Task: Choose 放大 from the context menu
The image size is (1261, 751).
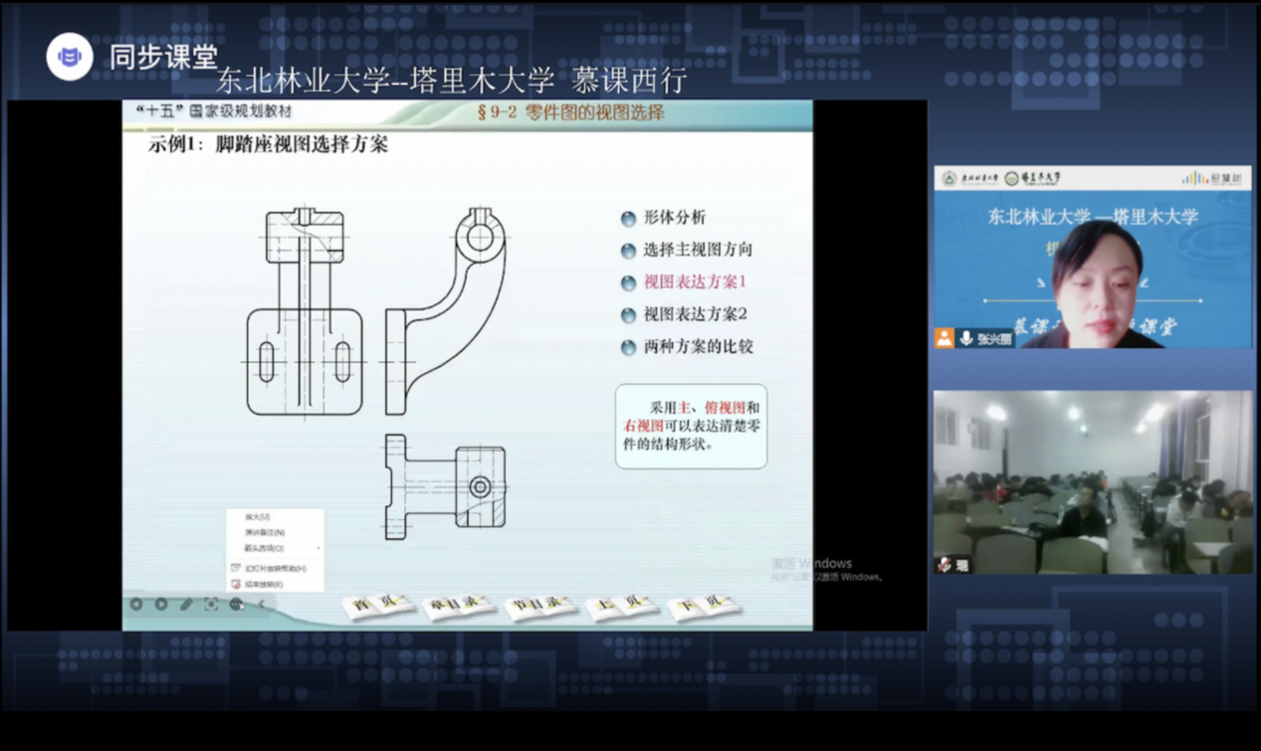Action: [x=257, y=517]
